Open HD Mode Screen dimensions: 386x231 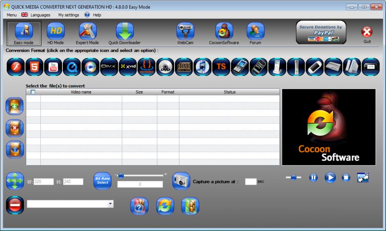tap(55, 34)
